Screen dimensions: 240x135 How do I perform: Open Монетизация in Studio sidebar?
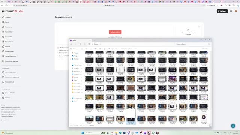(x=8, y=42)
